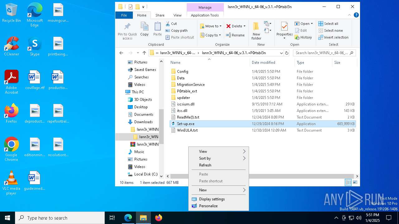Open the Quick Access Toolbar dropdown
Viewport: 399px width, 224px height.
(x=143, y=7)
